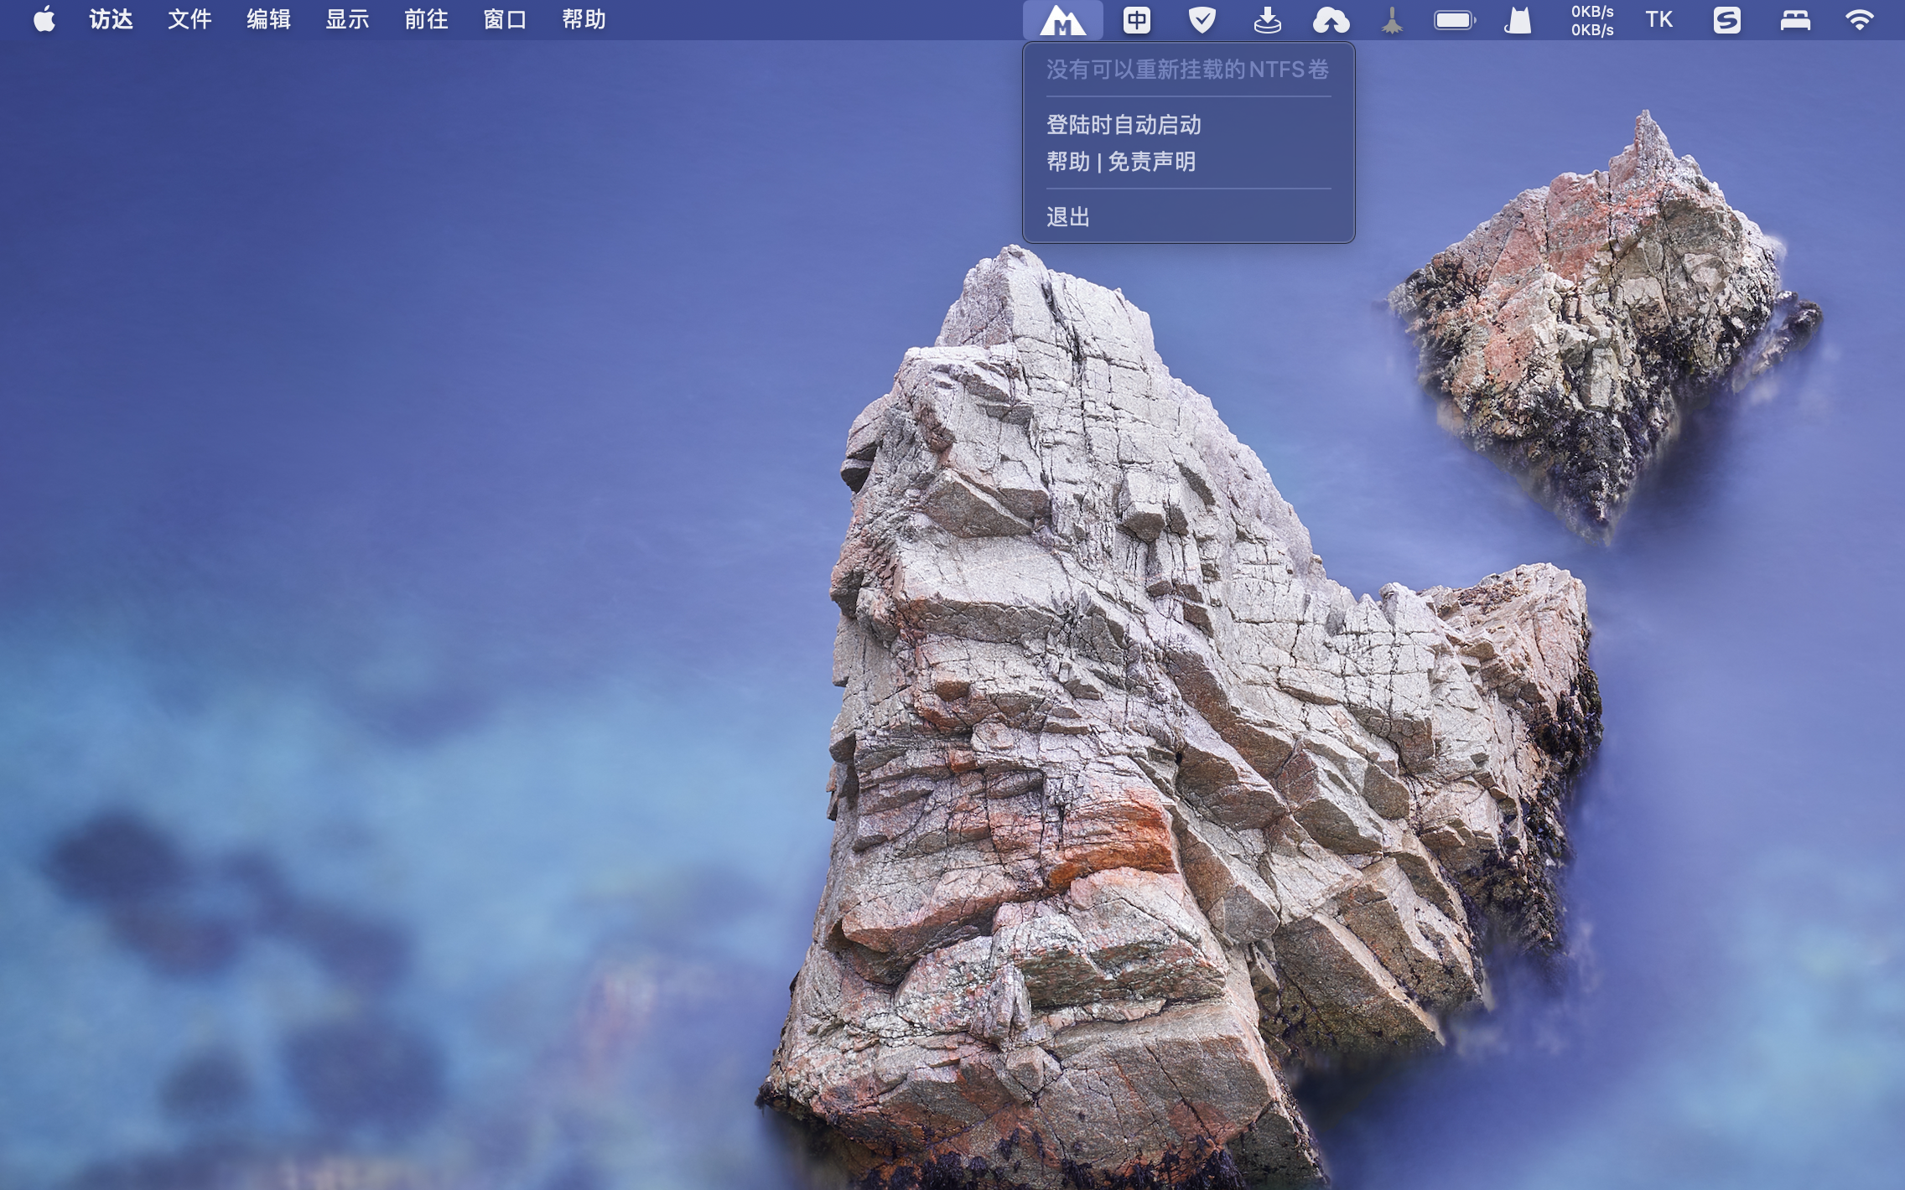This screenshot has width=1905, height=1190.
Task: Click the battery status icon
Action: [1455, 20]
